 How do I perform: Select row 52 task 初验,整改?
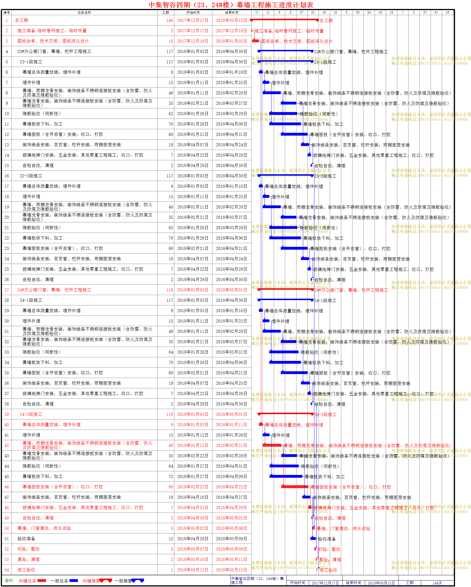(29, 549)
